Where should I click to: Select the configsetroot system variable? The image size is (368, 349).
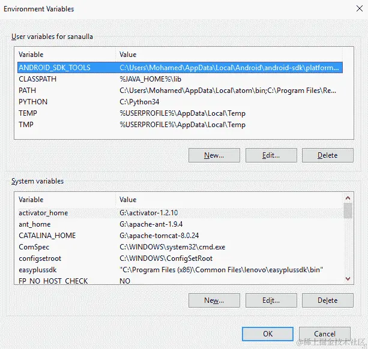[180, 258]
